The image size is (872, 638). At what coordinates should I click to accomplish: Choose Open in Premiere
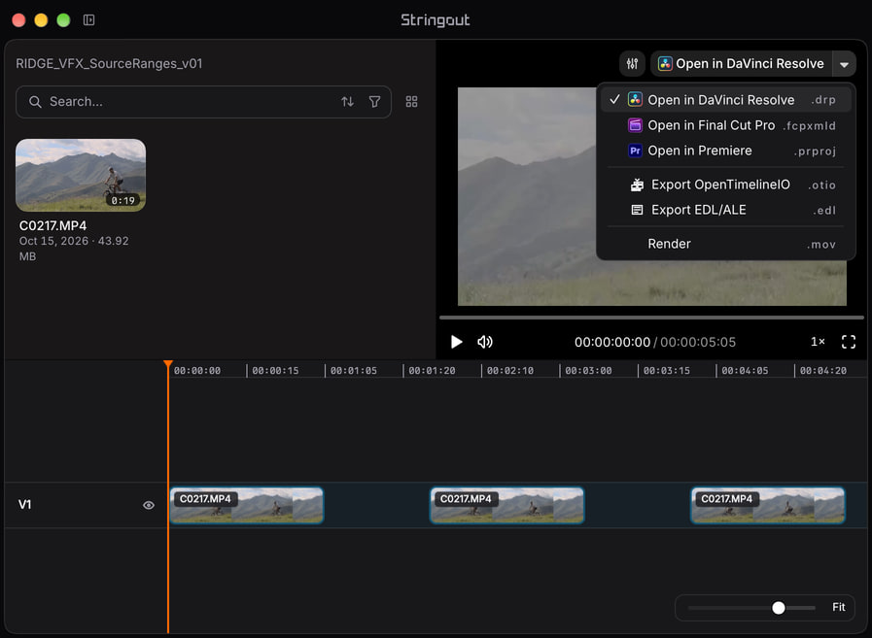point(726,151)
